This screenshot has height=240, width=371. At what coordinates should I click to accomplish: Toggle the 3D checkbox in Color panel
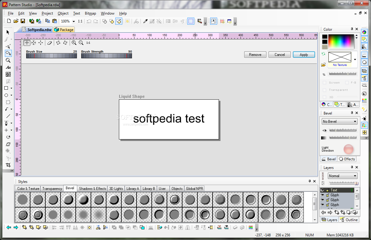(324, 97)
